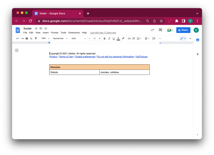This screenshot has height=155, width=214.
Task: Toggle bold formatting
Action: coord(104,38)
